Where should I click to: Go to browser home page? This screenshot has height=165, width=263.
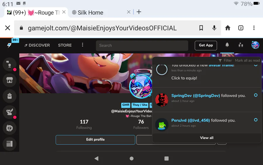tap(228, 28)
